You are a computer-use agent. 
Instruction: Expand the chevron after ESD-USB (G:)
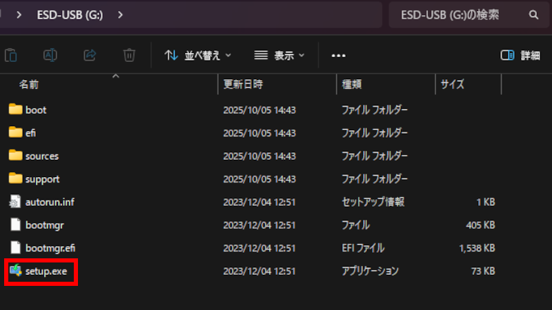(x=121, y=14)
